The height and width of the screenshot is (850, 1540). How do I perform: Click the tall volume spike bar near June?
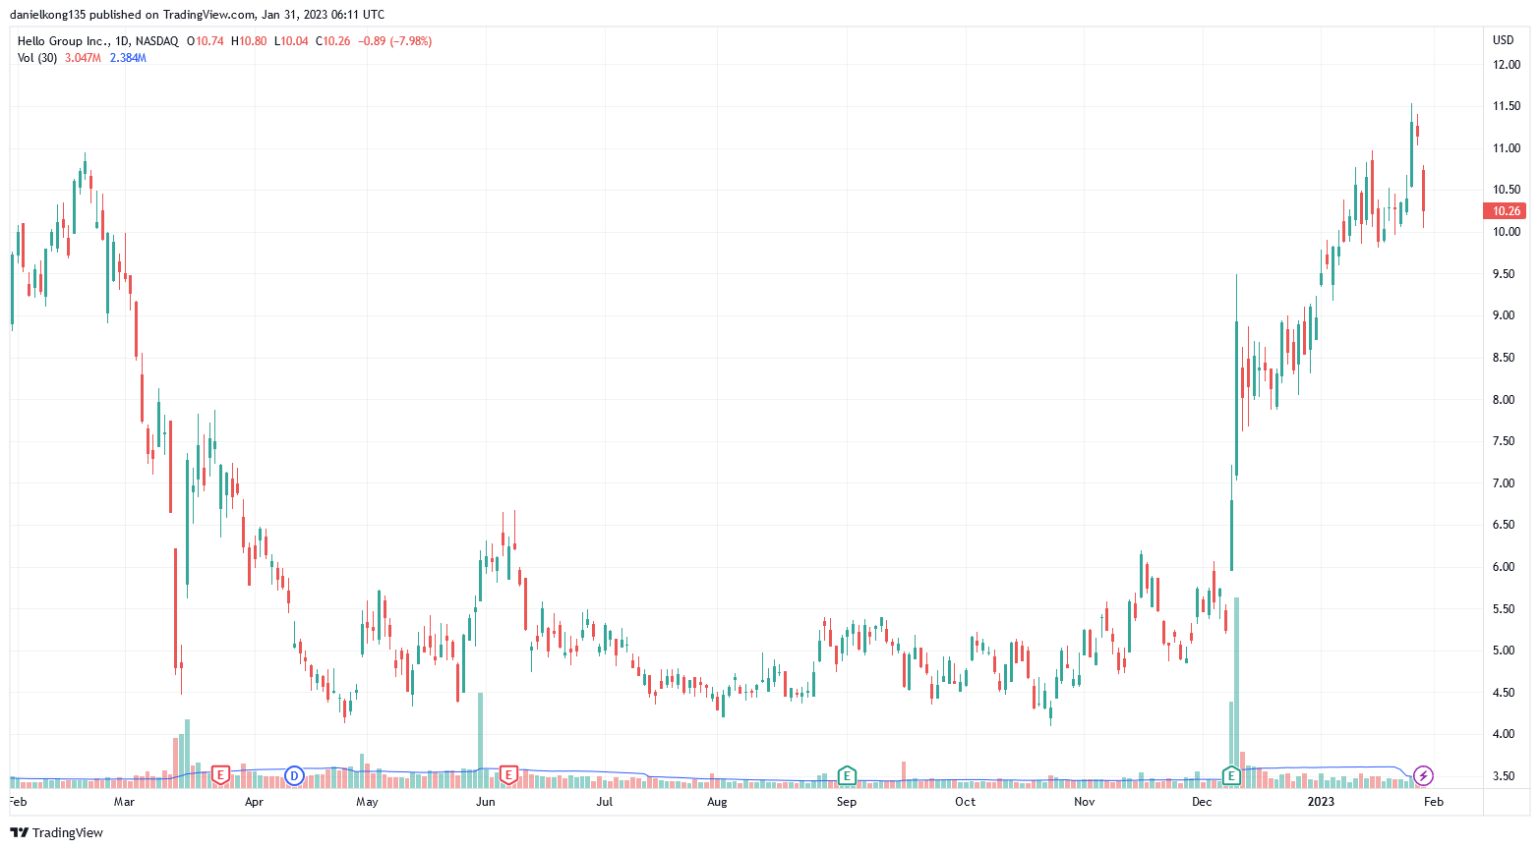coord(480,732)
